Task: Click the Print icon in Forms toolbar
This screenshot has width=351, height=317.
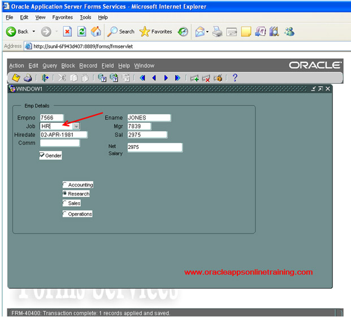Action: pos(28,78)
